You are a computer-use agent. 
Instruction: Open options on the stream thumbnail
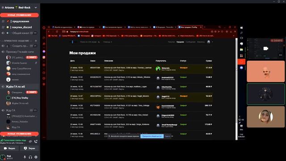[x=280, y=55]
